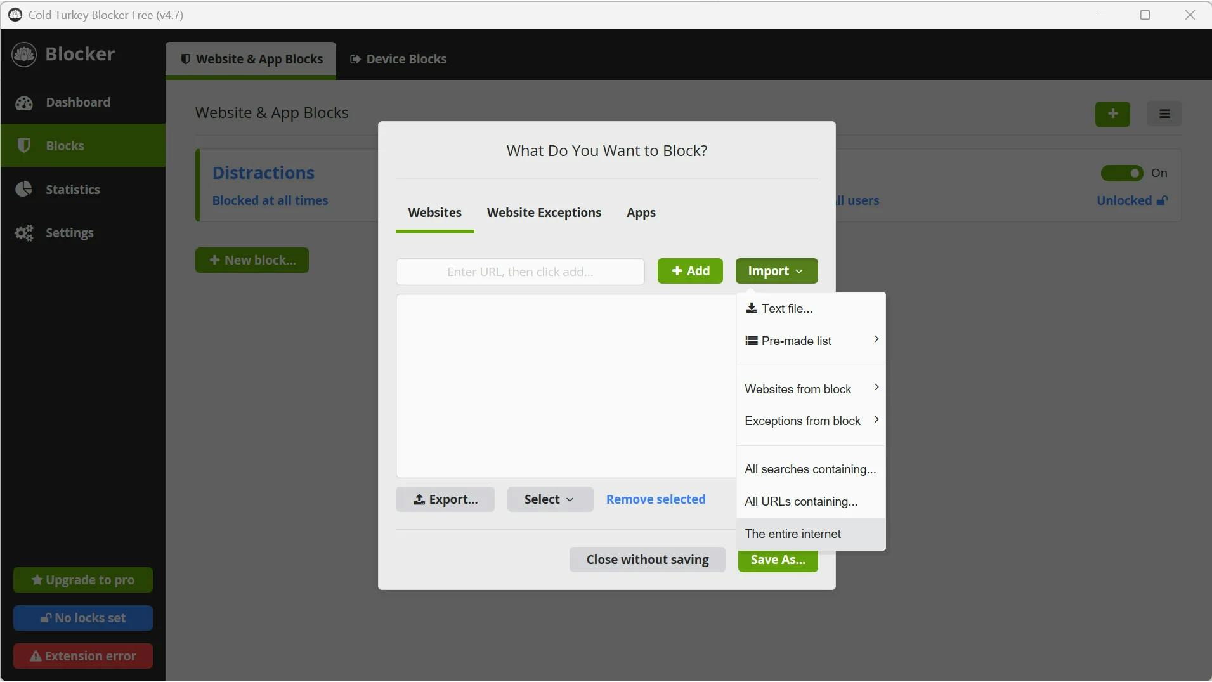This screenshot has height=682, width=1212.
Task: Click the Save As... button
Action: (x=778, y=561)
